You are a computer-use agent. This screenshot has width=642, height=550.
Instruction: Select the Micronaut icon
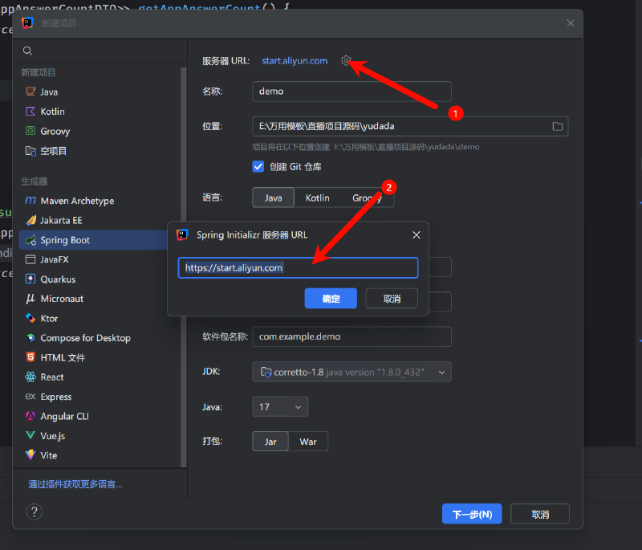[30, 299]
